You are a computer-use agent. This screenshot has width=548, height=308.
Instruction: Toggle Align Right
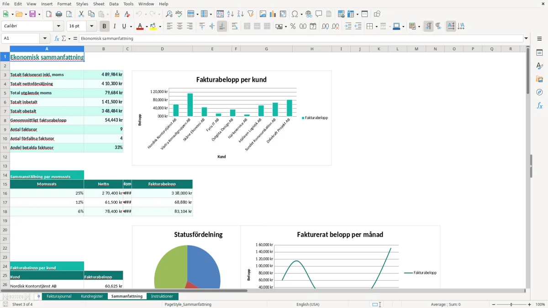tap(190, 26)
